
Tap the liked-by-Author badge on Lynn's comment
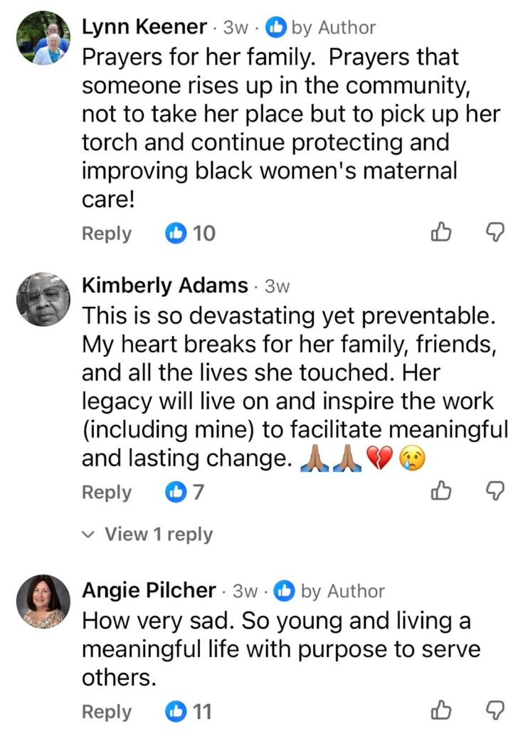click(320, 28)
